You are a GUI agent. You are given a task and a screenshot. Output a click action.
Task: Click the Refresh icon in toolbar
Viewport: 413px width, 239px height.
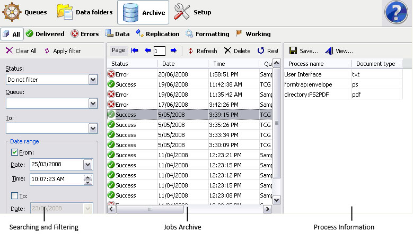190,50
